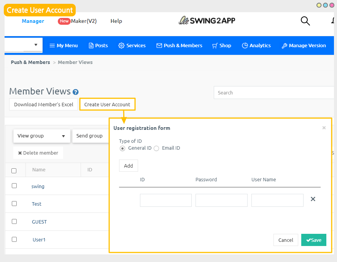Open Analytics from the pie chart icon
Image resolution: width=337 pixels, height=262 pixels.
pyautogui.click(x=245, y=45)
